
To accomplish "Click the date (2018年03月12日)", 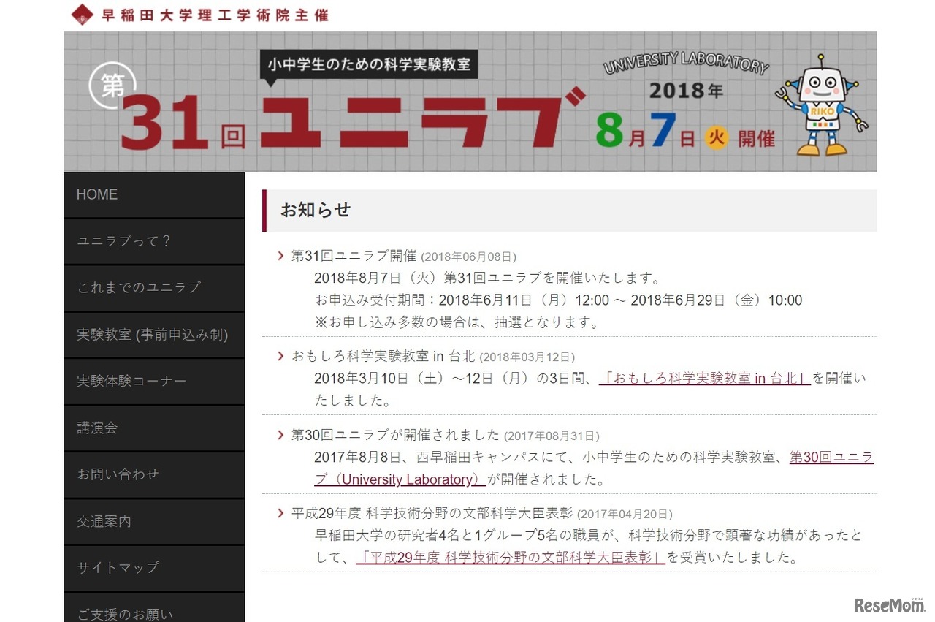I will coord(527,357).
